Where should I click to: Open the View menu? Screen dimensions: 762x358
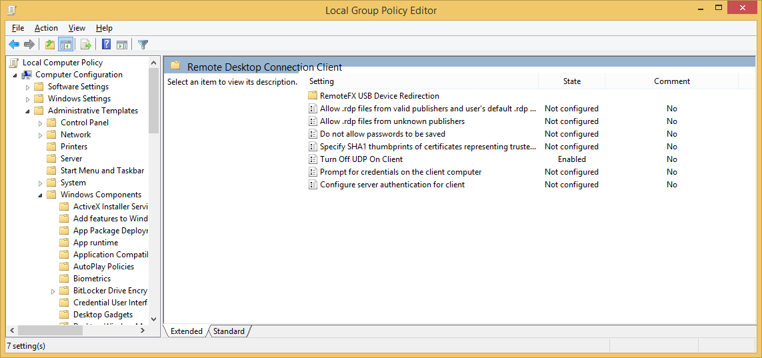pos(77,28)
